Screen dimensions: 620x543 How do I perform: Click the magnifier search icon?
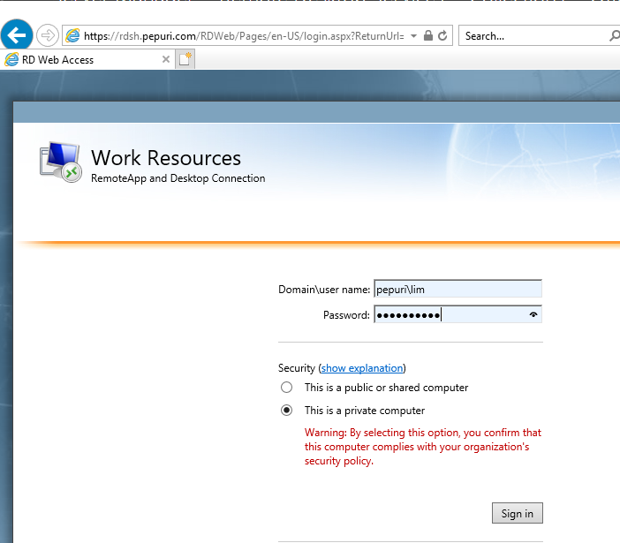pos(615,36)
